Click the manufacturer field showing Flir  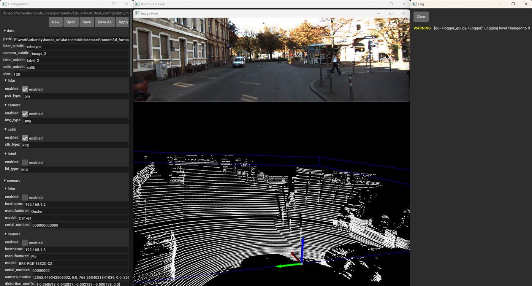pos(79,256)
